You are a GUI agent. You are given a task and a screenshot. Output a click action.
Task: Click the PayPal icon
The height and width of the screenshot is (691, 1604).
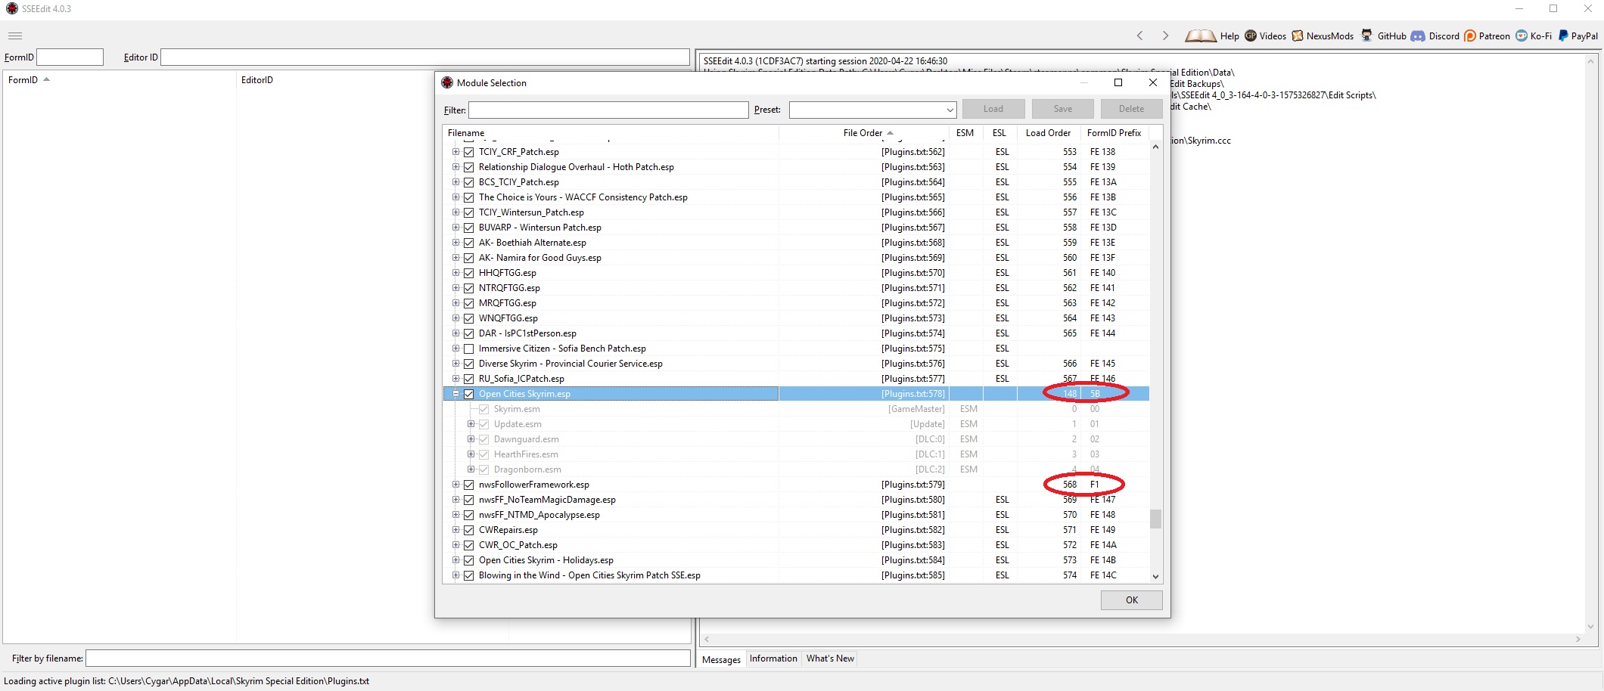pos(1560,36)
